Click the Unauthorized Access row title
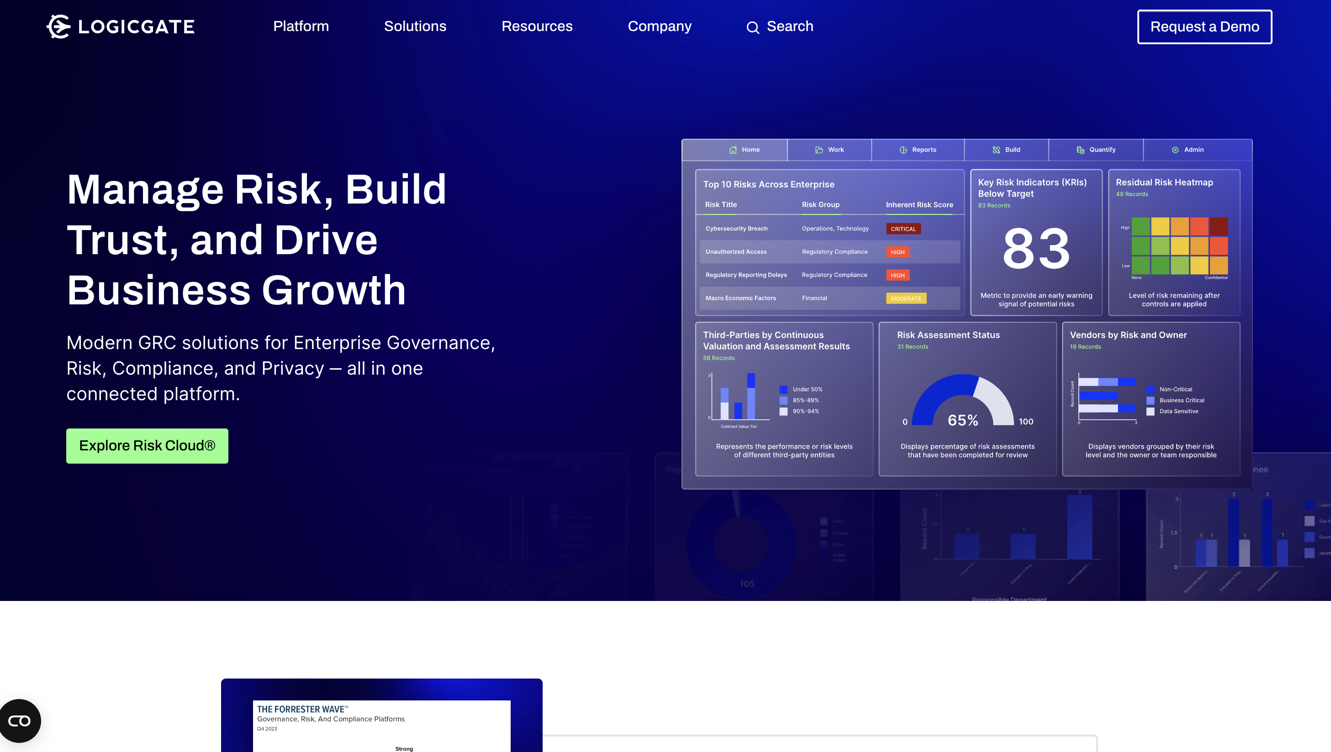Image resolution: width=1331 pixels, height=752 pixels. tap(736, 251)
